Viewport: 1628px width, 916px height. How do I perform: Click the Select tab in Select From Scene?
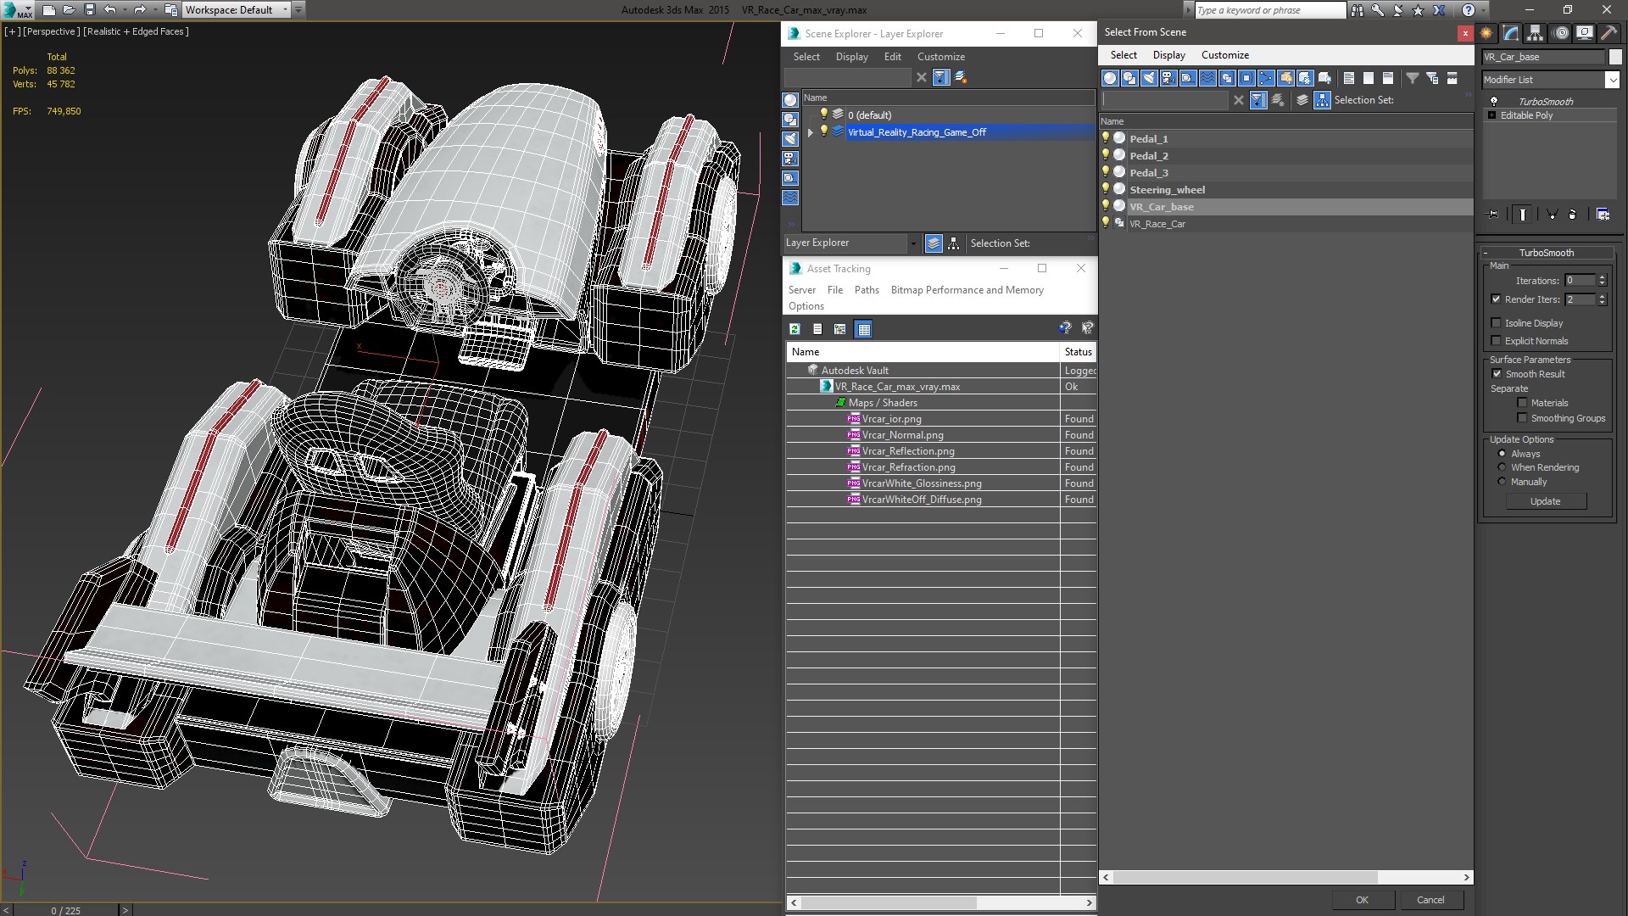1123,55
